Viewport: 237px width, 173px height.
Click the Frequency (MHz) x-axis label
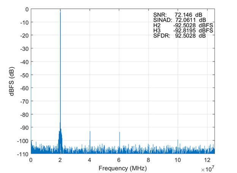point(122,168)
